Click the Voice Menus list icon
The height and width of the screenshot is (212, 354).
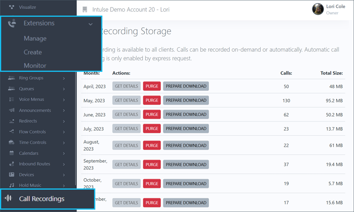[11, 100]
